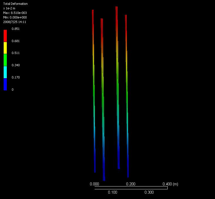Click the legend value 0.681
This screenshot has height=199, width=215.
click(x=16, y=41)
